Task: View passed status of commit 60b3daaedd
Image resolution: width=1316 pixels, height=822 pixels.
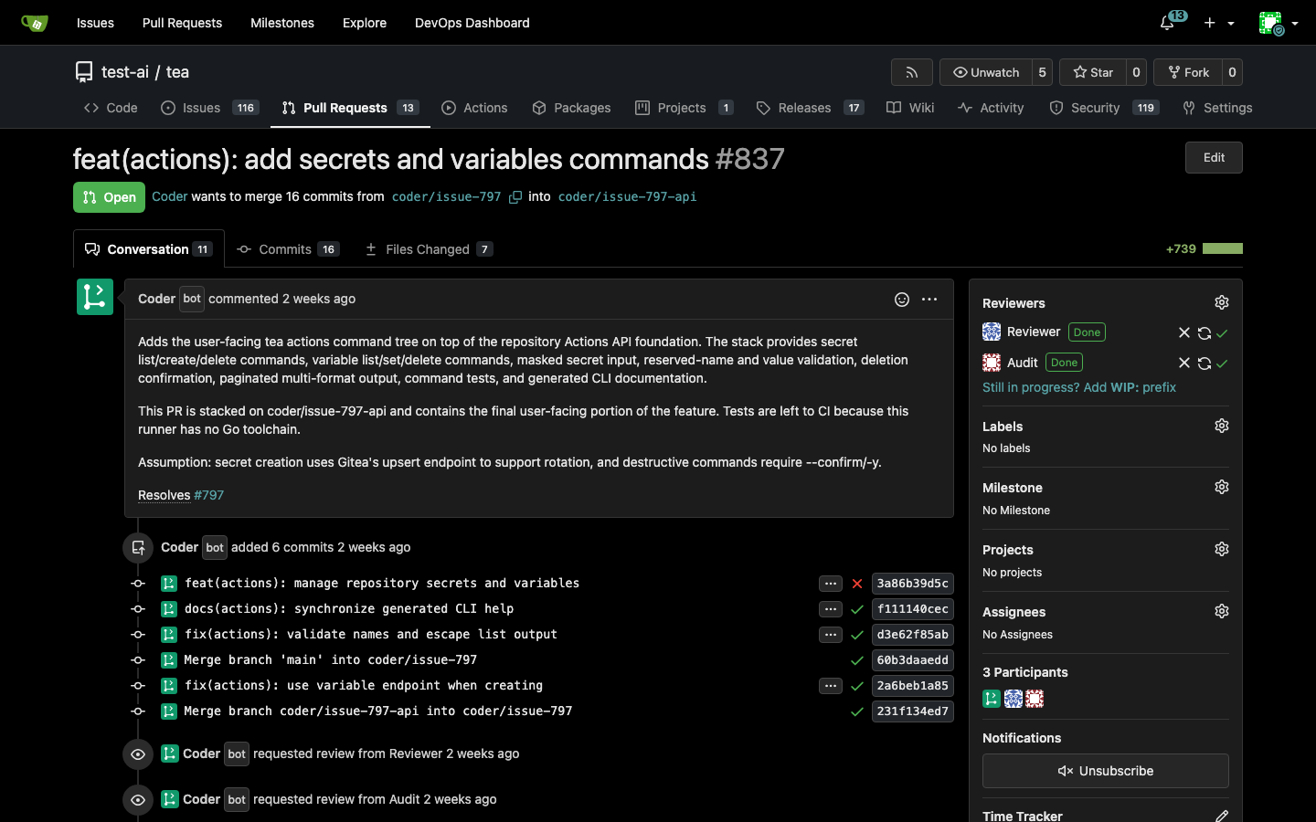Action: (x=857, y=660)
